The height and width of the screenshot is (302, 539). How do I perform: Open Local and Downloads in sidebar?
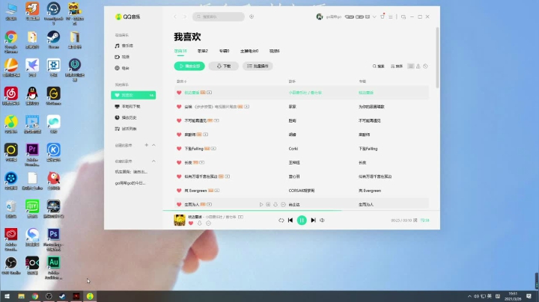click(x=127, y=106)
